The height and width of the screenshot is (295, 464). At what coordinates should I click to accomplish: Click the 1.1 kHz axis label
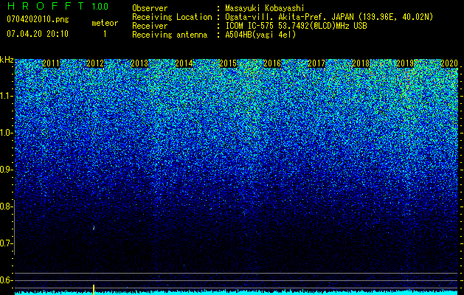[6, 96]
